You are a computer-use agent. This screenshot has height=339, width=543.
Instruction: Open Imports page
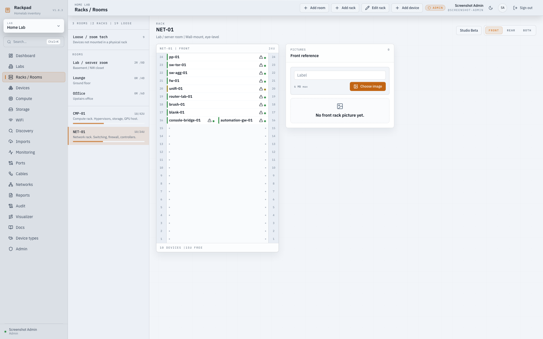[34, 142]
